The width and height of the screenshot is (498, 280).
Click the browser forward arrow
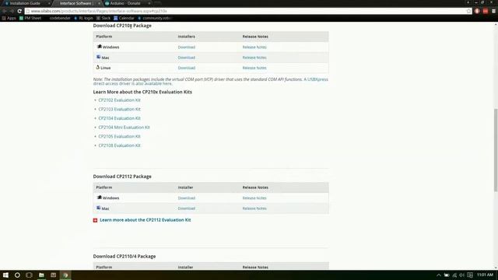click(x=12, y=11)
